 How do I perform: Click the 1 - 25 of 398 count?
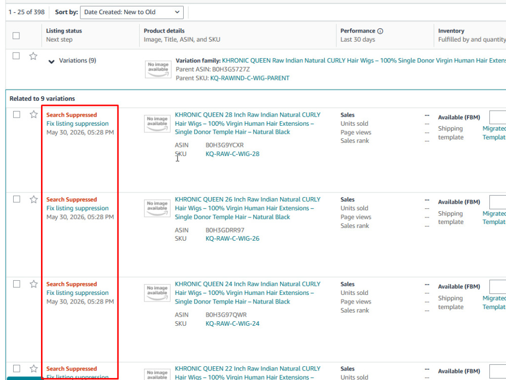tap(26, 12)
